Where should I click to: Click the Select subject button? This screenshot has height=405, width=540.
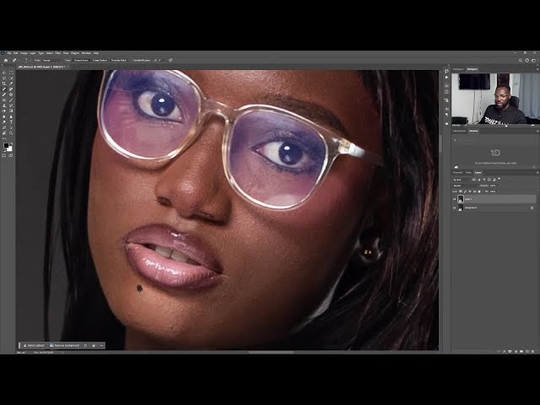click(x=34, y=345)
